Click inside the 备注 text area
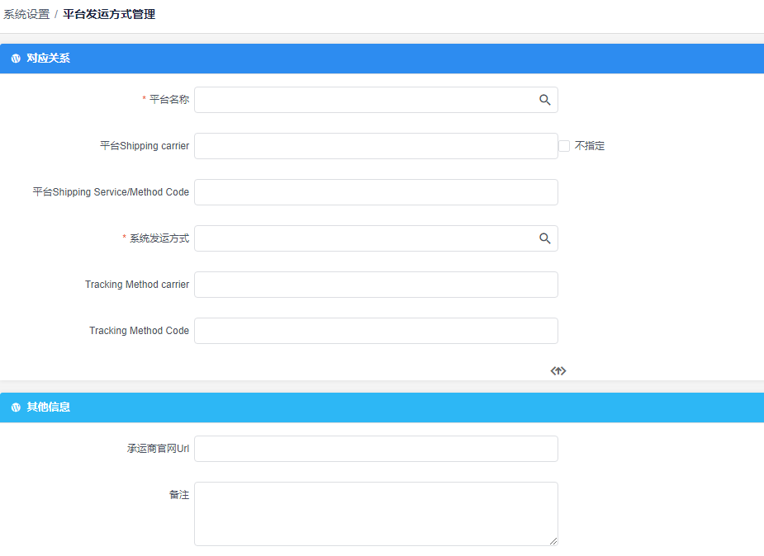The height and width of the screenshot is (556, 764). (x=376, y=514)
